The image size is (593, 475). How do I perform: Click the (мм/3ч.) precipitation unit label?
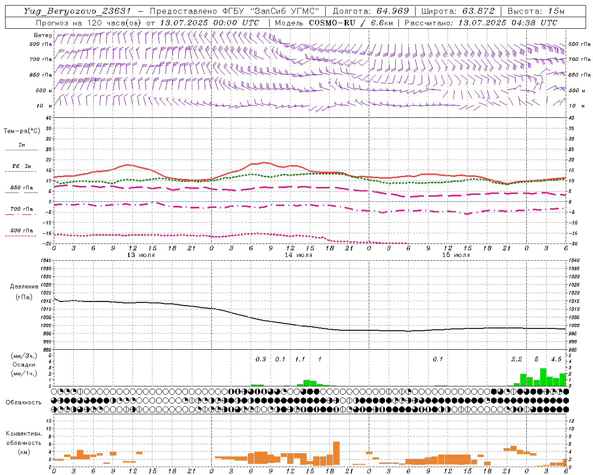click(x=24, y=356)
